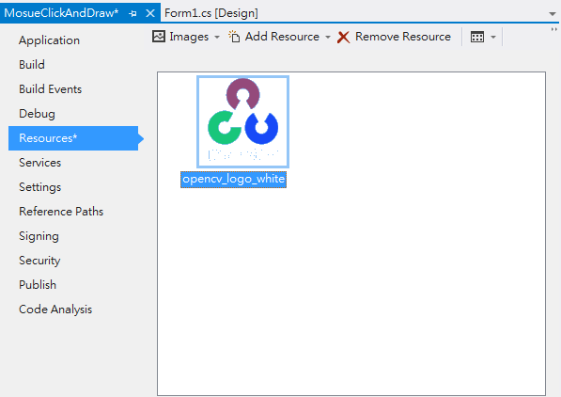Click the red X Remove Resource icon

[x=344, y=37]
